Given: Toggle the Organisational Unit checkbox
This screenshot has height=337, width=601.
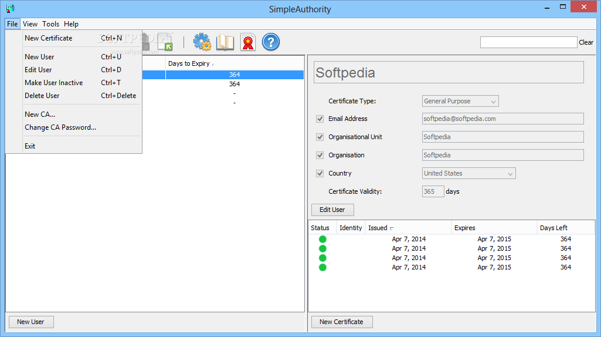Looking at the screenshot, I should (320, 137).
